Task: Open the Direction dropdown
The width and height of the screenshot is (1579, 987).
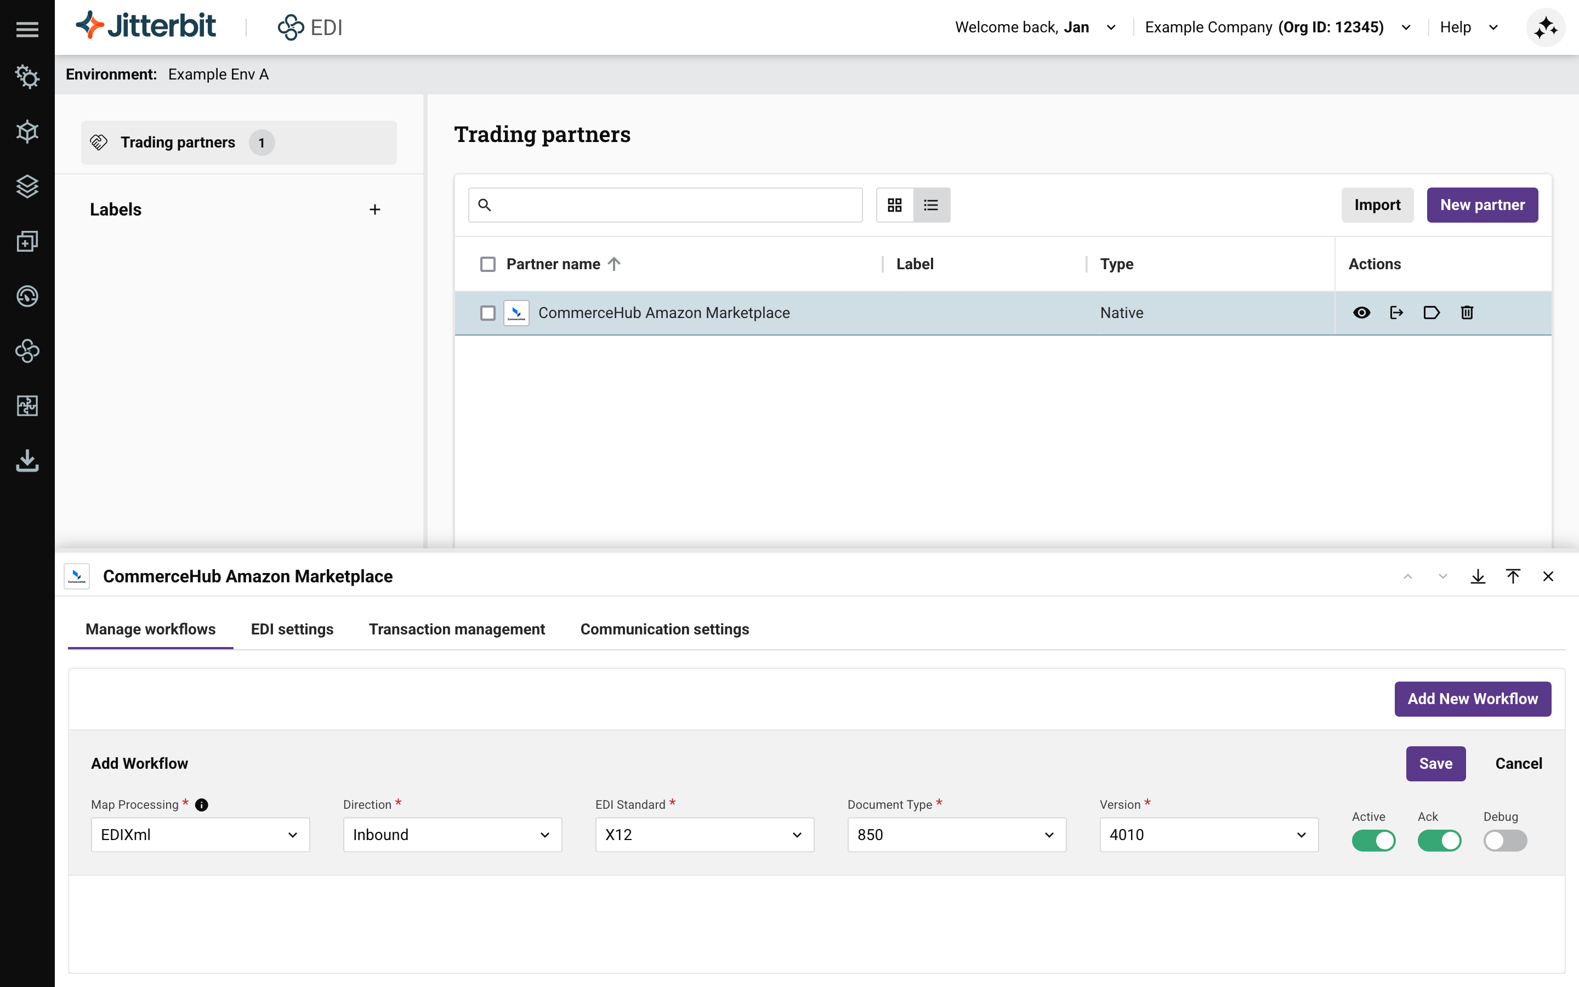Action: tap(452, 834)
